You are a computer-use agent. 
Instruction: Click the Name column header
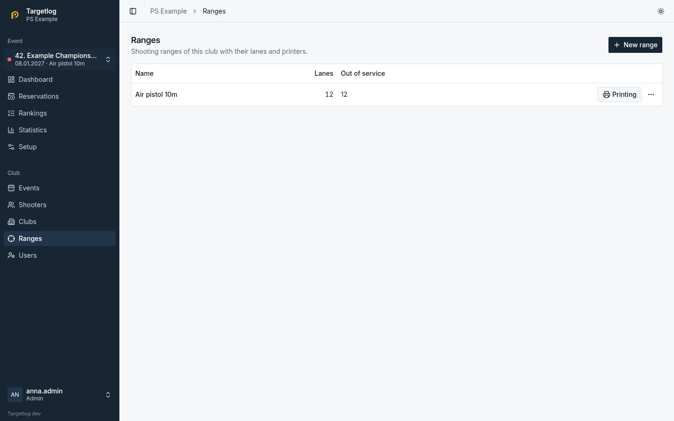point(144,73)
